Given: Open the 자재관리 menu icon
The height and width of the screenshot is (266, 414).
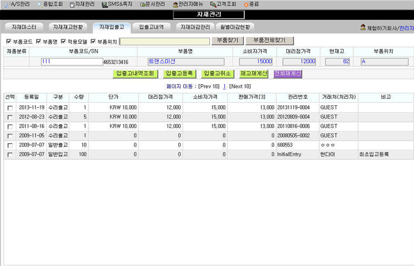Looking at the screenshot, I should coord(72,4).
